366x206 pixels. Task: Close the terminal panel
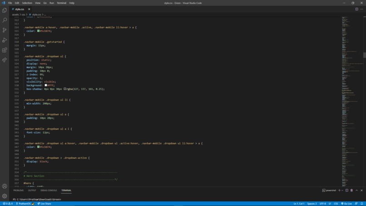pos(361,191)
